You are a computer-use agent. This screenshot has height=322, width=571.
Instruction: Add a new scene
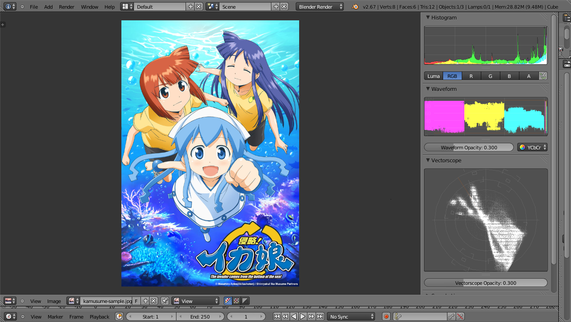[x=276, y=6]
